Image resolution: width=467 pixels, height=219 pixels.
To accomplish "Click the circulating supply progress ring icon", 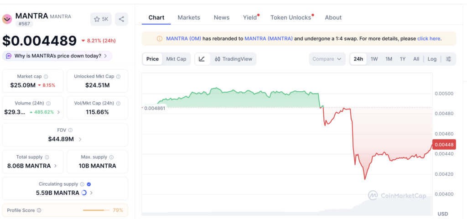I will (x=84, y=193).
